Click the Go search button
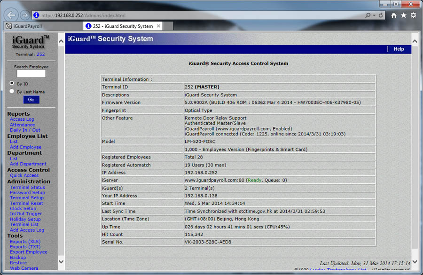423x275 pixels. (31, 100)
